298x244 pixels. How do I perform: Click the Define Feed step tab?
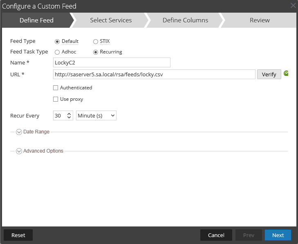click(36, 20)
